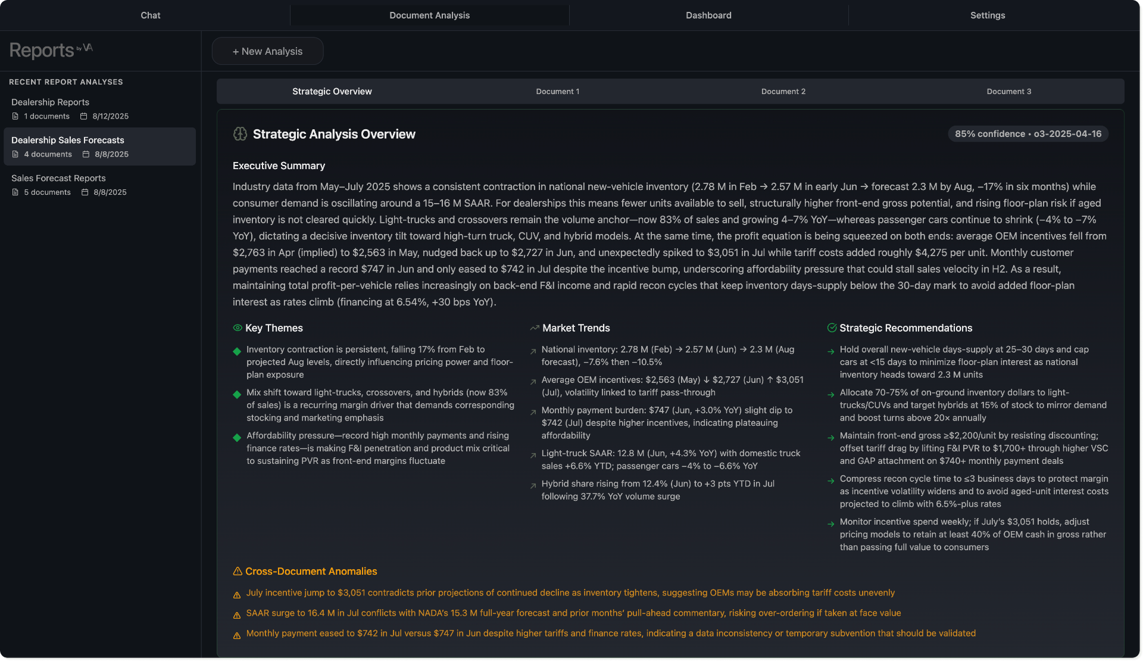Select the Document 1 tab
1143x661 pixels.
point(557,91)
